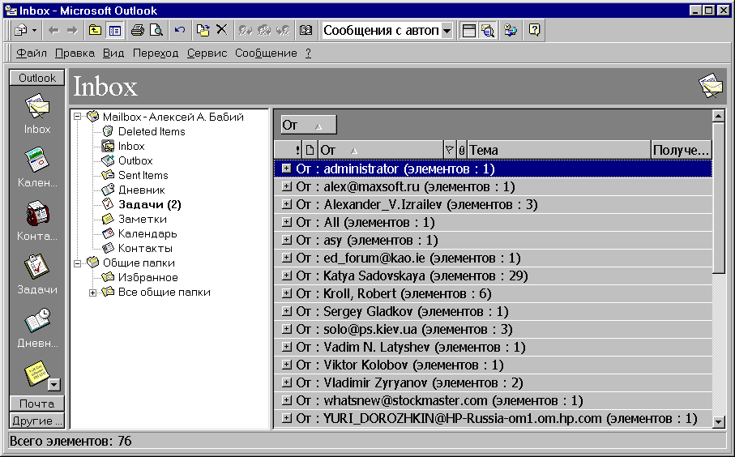This screenshot has width=735, height=457.
Task: Expand the administrator message group
Action: [286, 169]
